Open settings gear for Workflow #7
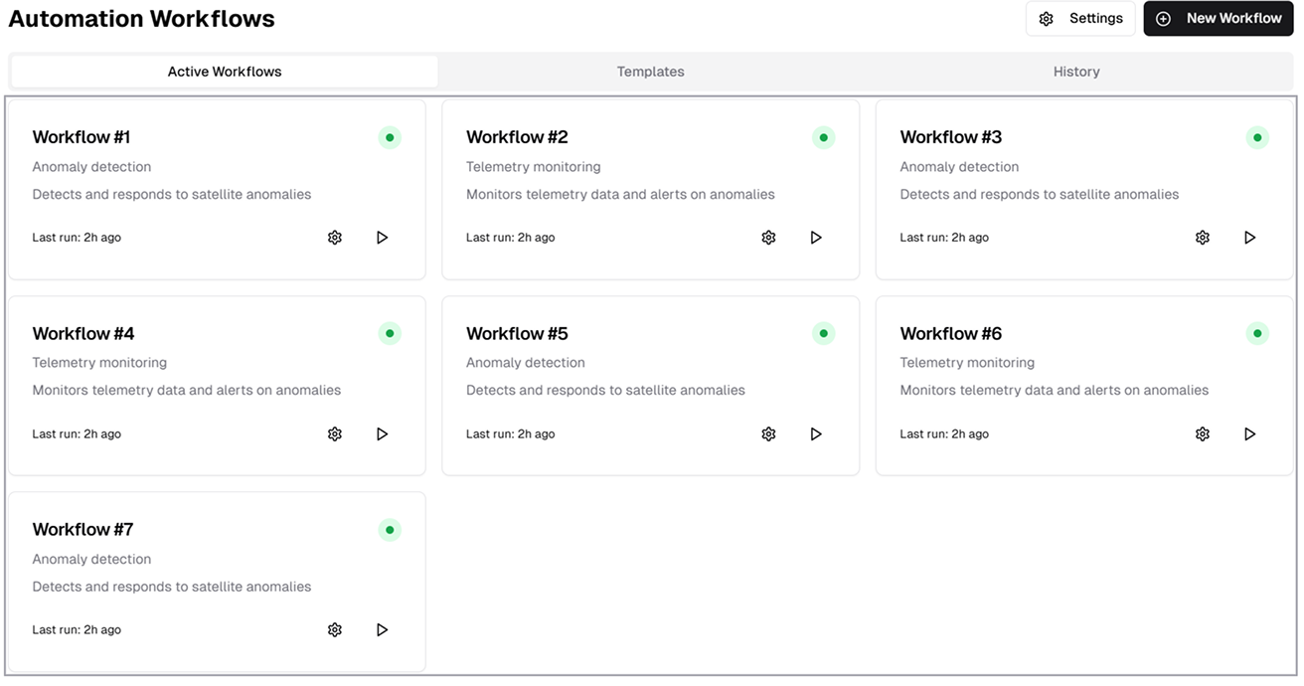1304x686 pixels. coord(335,629)
